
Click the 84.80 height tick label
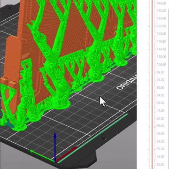click(161, 95)
